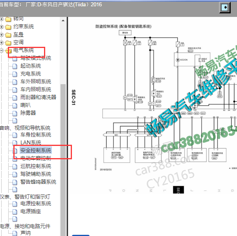The height and width of the screenshot is (236, 237).
Task: Click the page icon beside 电源插座
Action: (x=15, y=212)
